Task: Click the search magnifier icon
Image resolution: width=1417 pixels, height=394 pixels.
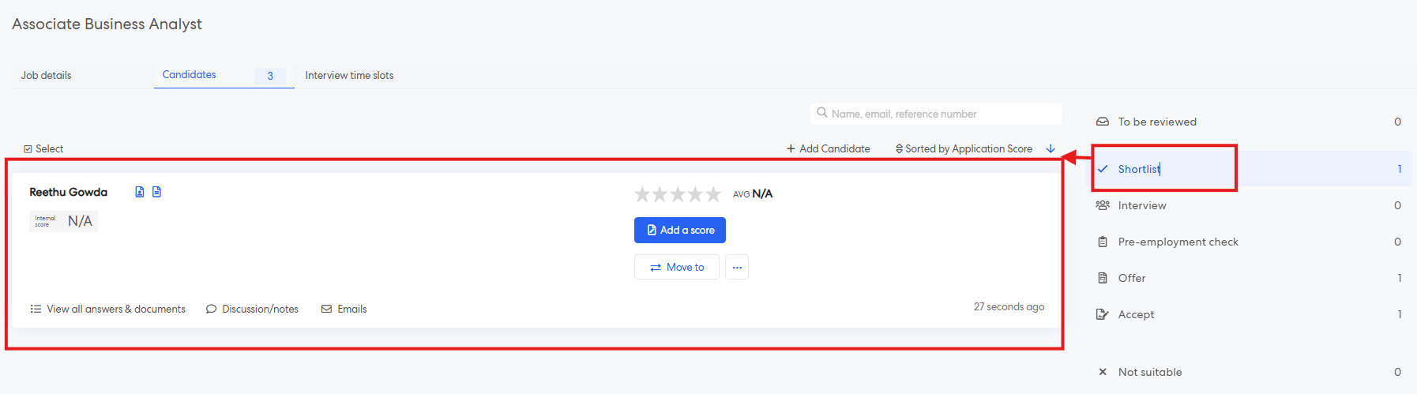Action: (x=822, y=113)
